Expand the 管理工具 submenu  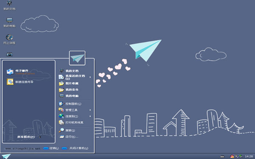(75, 110)
